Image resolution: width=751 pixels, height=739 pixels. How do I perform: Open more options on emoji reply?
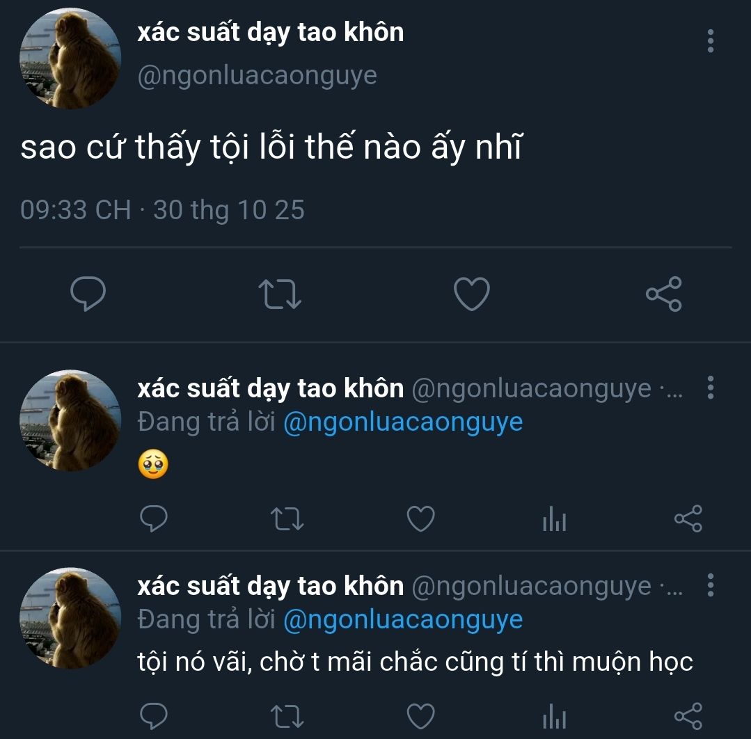(710, 388)
